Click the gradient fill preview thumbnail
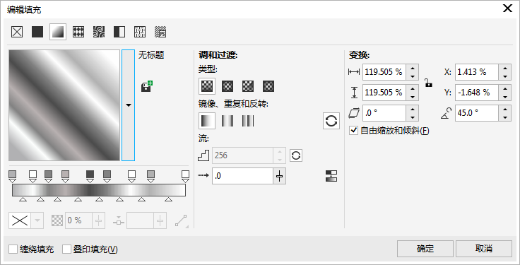The height and width of the screenshot is (265, 520). (64, 105)
